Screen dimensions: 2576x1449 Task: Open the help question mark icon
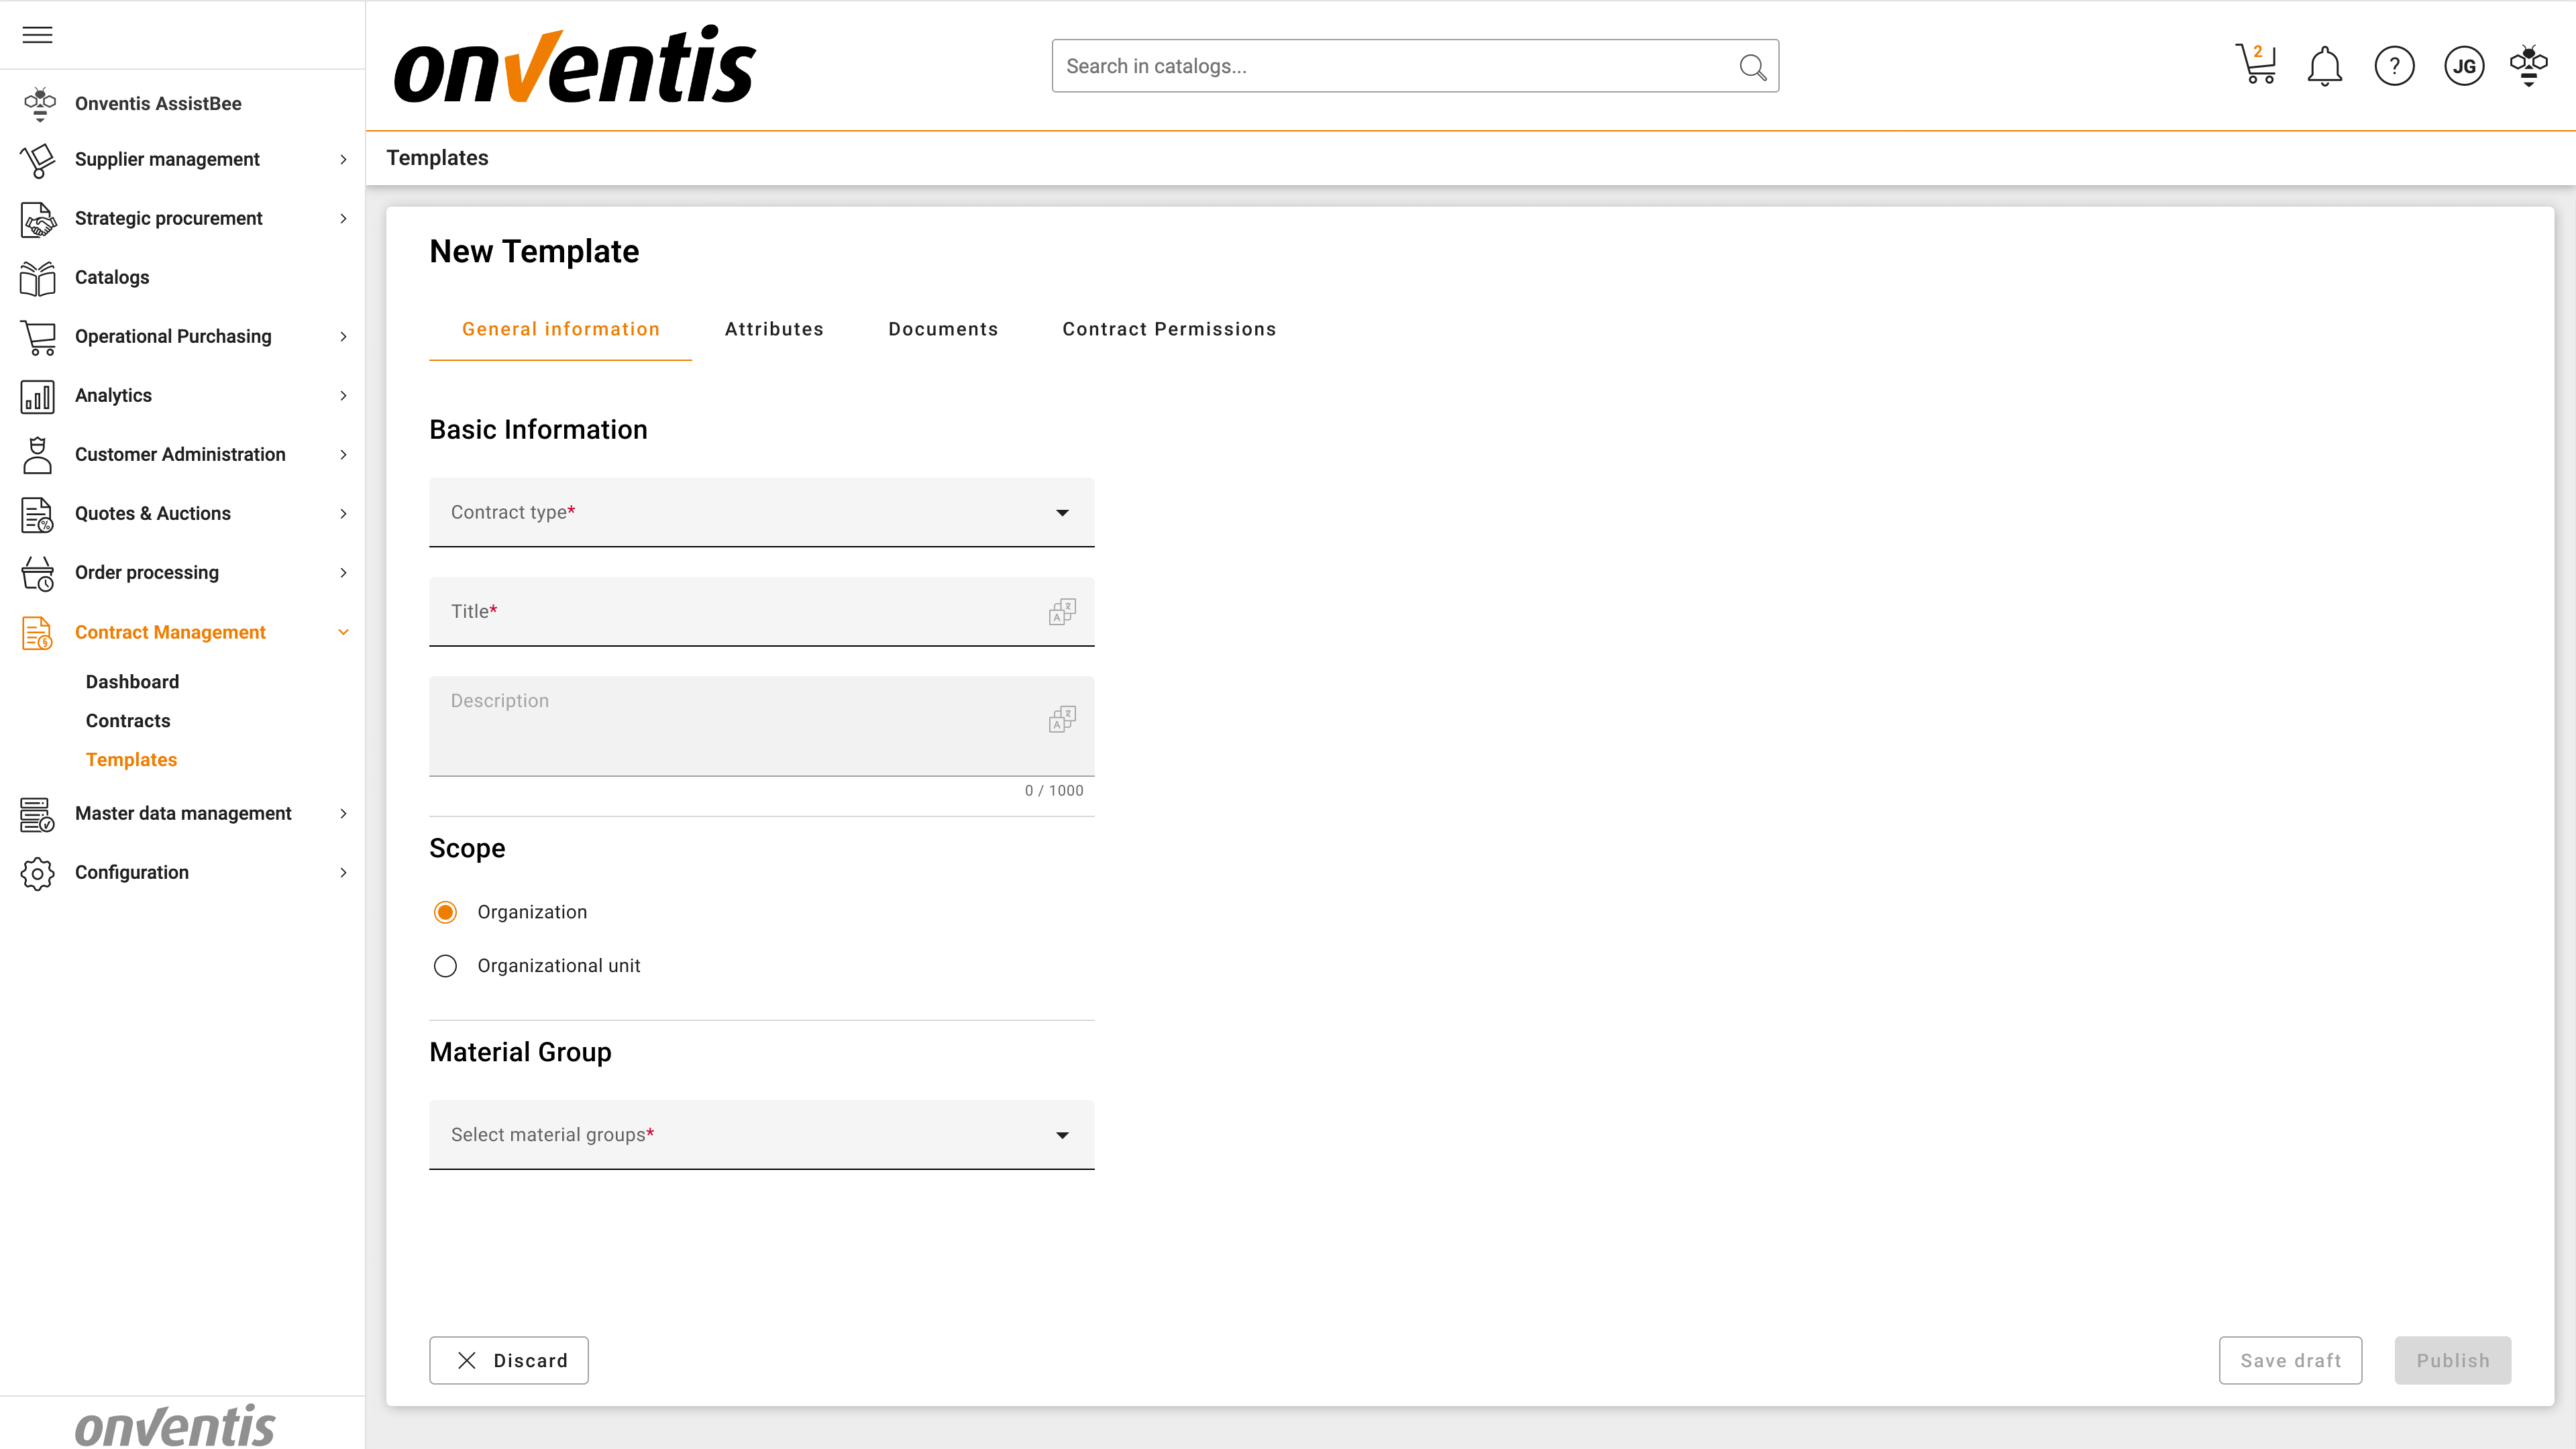pos(2394,66)
